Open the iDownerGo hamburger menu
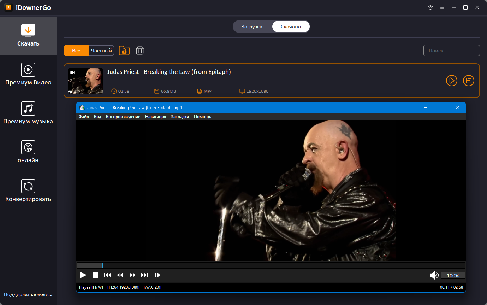Image resolution: width=487 pixels, height=305 pixels. tap(442, 7)
